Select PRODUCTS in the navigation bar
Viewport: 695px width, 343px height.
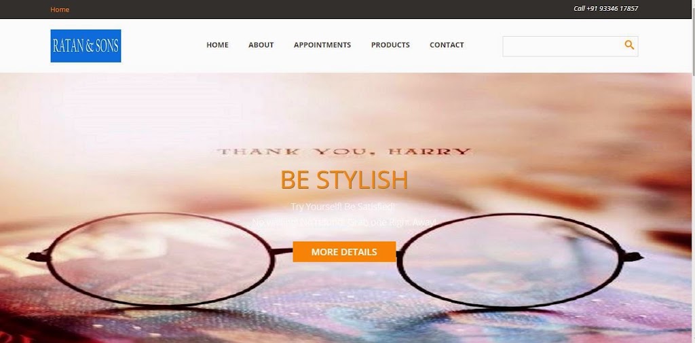[390, 45]
